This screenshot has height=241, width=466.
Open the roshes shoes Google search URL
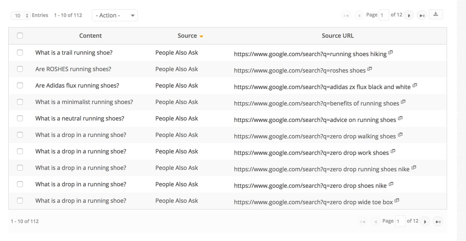pyautogui.click(x=300, y=70)
